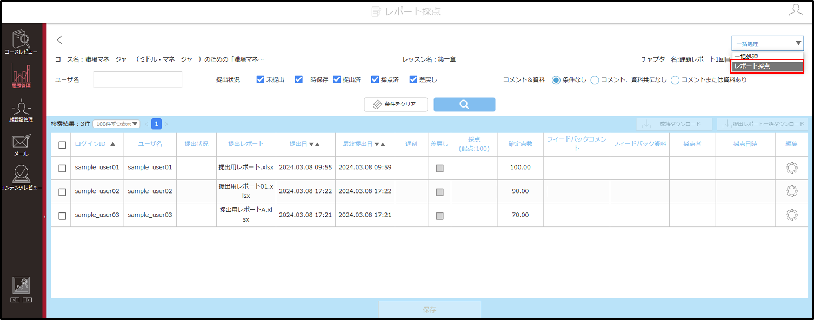The width and height of the screenshot is (814, 320).
Task: Click the small left arrow under sidebar image
Action: [15, 299]
